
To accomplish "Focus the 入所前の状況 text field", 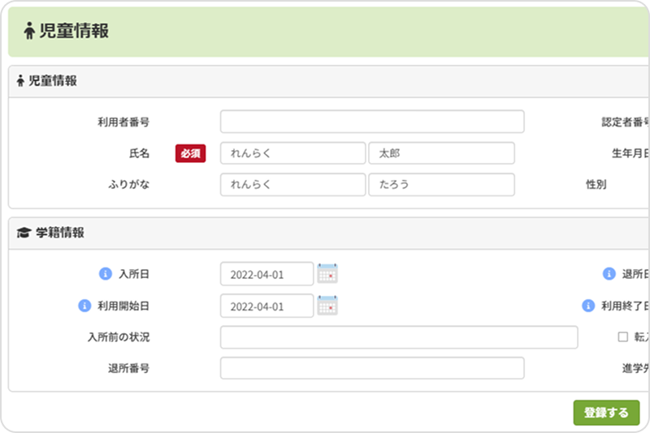I will pyautogui.click(x=398, y=337).
